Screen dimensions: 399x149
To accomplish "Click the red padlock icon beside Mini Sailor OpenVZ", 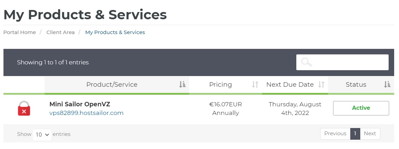I will (x=24, y=108).
